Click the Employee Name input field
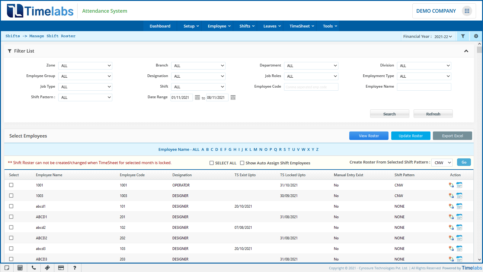Screen dimensions: 483x272 (x=424, y=87)
